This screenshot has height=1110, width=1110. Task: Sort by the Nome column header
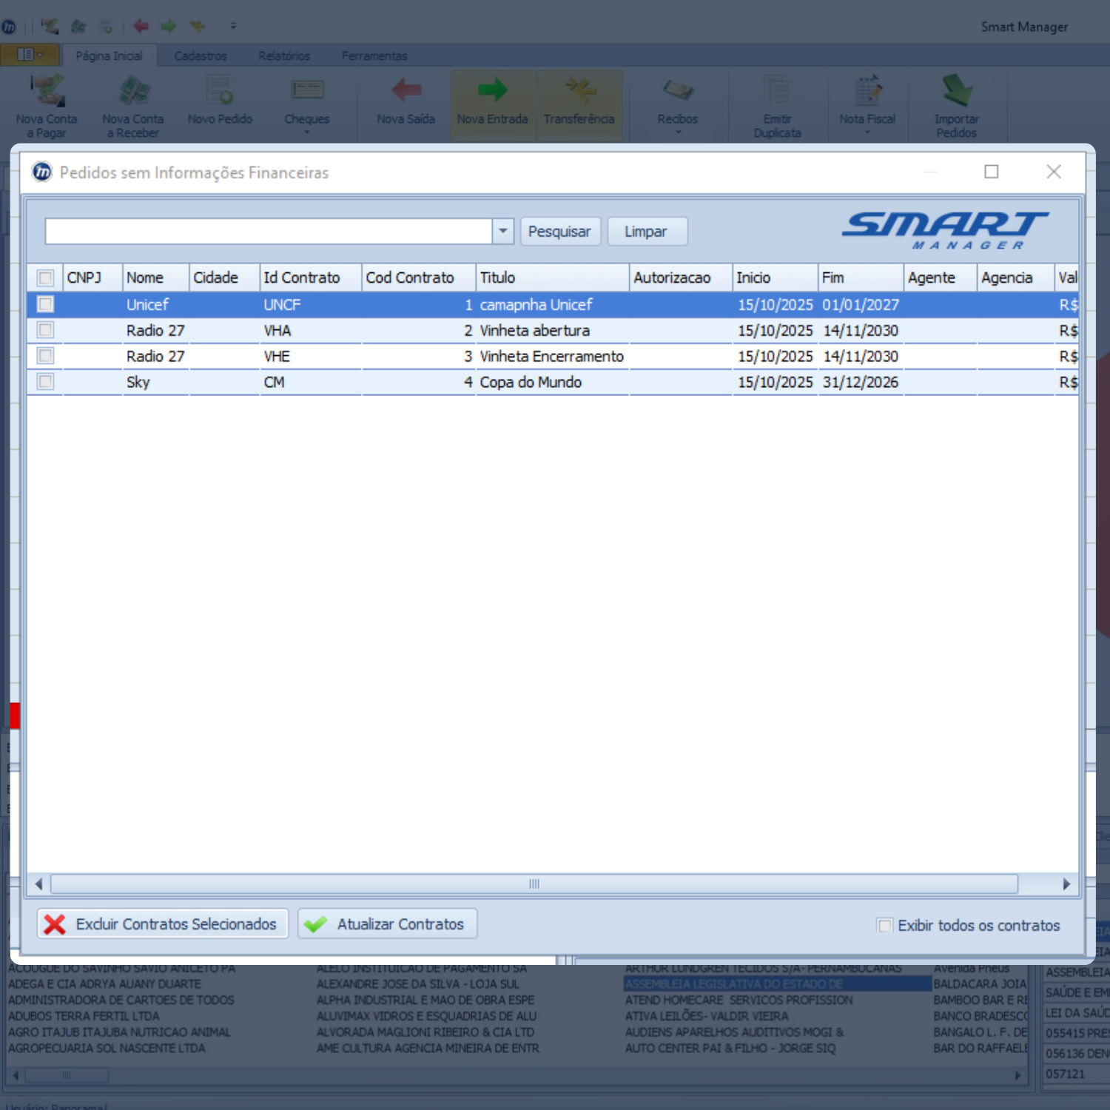[x=155, y=277]
